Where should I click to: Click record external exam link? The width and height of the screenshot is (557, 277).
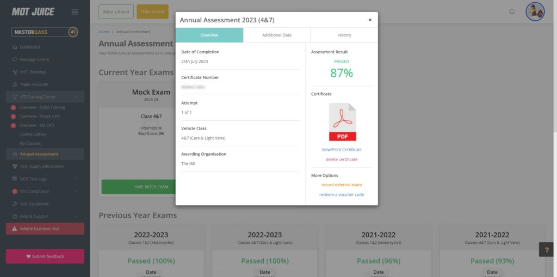pyautogui.click(x=342, y=185)
